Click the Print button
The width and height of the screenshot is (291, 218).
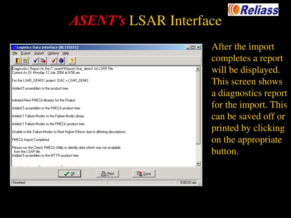[x=107, y=174]
